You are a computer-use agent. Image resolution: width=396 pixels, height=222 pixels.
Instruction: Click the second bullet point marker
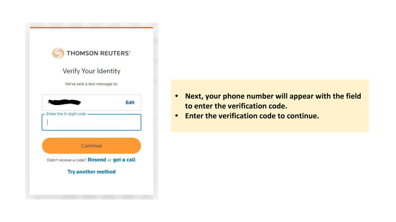177,116
